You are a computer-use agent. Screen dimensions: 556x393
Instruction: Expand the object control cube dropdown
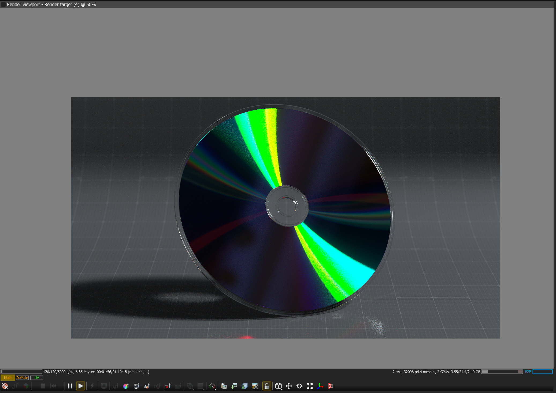point(279,386)
